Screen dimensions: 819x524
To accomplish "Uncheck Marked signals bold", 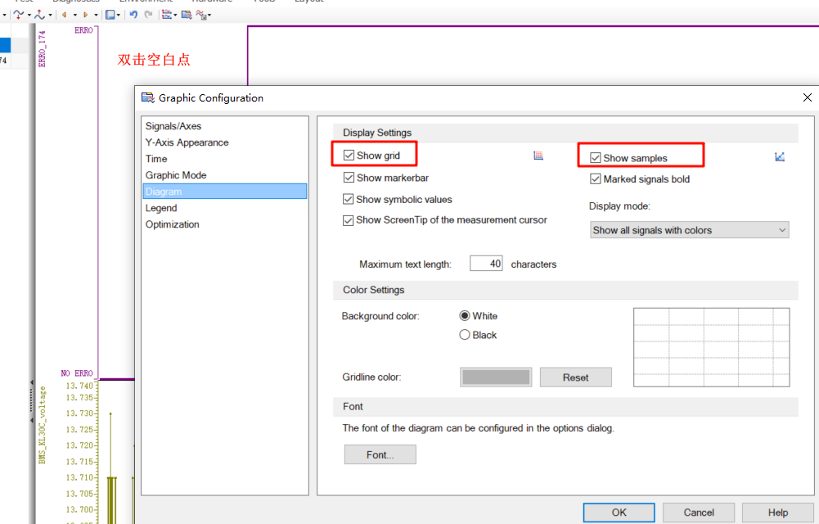I will (x=595, y=179).
